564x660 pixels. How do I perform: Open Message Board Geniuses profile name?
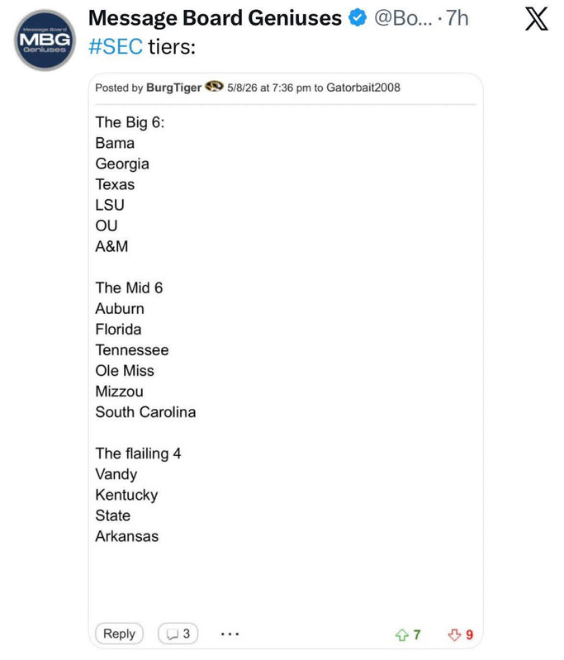click(215, 18)
